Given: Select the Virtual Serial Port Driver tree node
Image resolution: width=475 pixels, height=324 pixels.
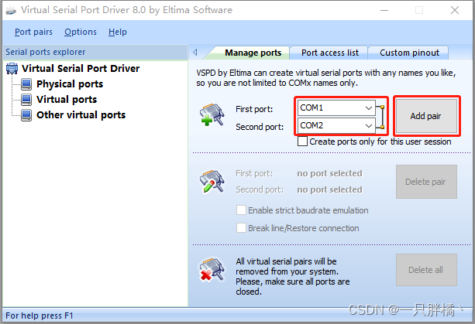Looking at the screenshot, I should (x=81, y=69).
